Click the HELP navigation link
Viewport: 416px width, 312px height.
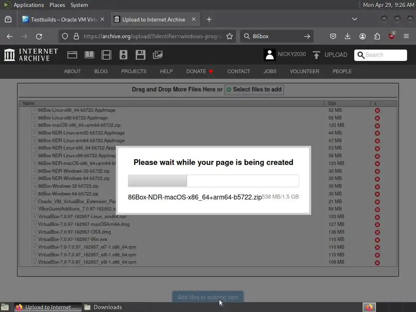point(166,71)
